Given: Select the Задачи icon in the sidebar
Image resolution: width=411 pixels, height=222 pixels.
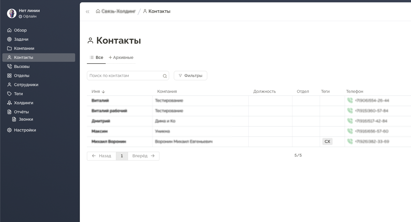Looking at the screenshot, I should coord(9,39).
